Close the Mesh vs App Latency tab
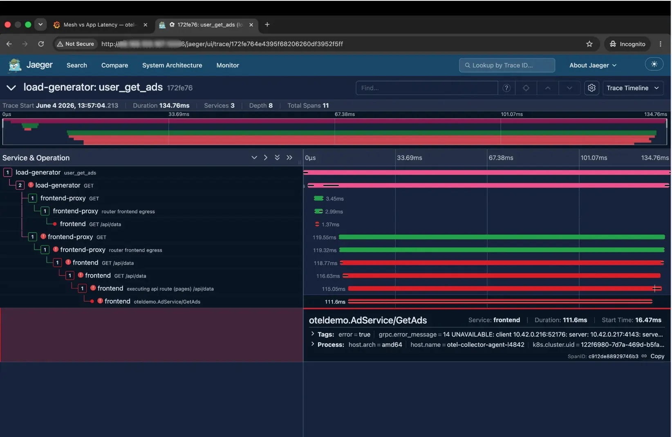The image size is (672, 437). [145, 25]
